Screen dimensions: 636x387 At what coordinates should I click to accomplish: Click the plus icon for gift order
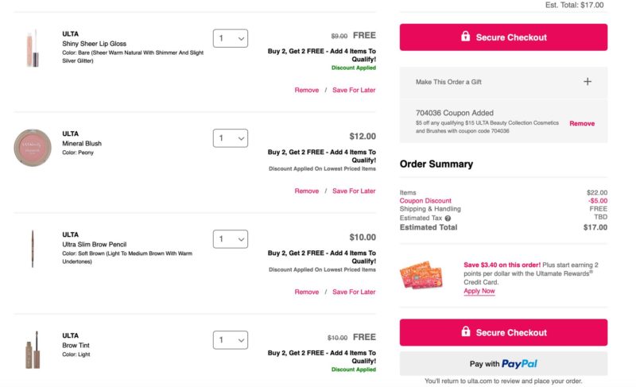[x=588, y=81]
